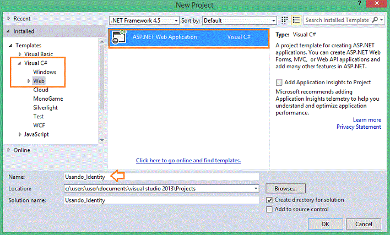
Task: Select the MonoGame template category
Action: click(48, 99)
